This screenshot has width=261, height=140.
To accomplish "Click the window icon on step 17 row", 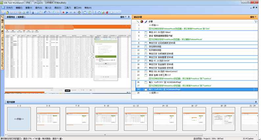I will (x=146, y=61).
